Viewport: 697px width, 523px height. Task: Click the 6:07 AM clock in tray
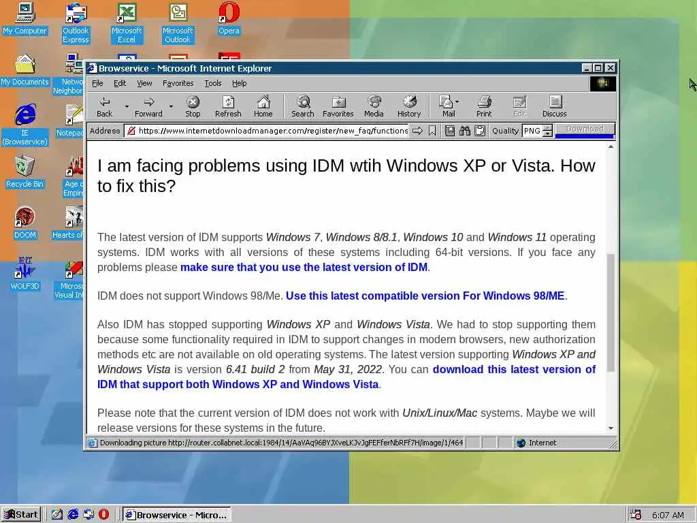pyautogui.click(x=668, y=515)
